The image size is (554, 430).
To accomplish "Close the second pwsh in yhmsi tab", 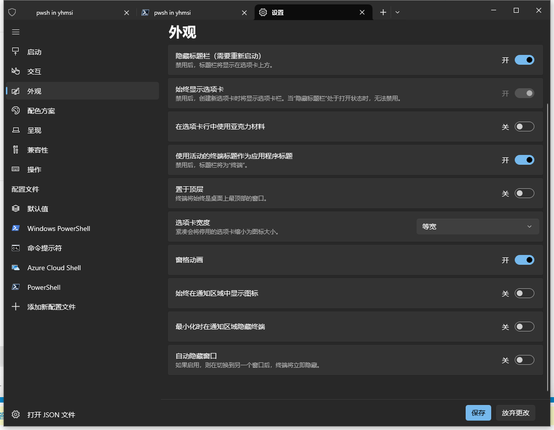I will pyautogui.click(x=244, y=13).
